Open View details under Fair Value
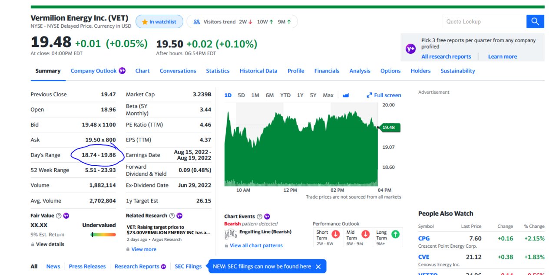Image resolution: width=556 pixels, height=275 pixels. [x=50, y=245]
